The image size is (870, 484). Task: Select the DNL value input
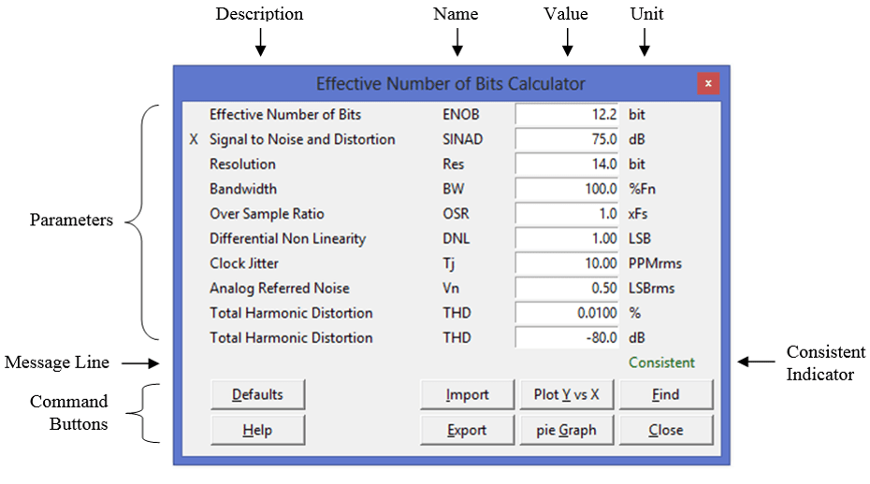(567, 238)
